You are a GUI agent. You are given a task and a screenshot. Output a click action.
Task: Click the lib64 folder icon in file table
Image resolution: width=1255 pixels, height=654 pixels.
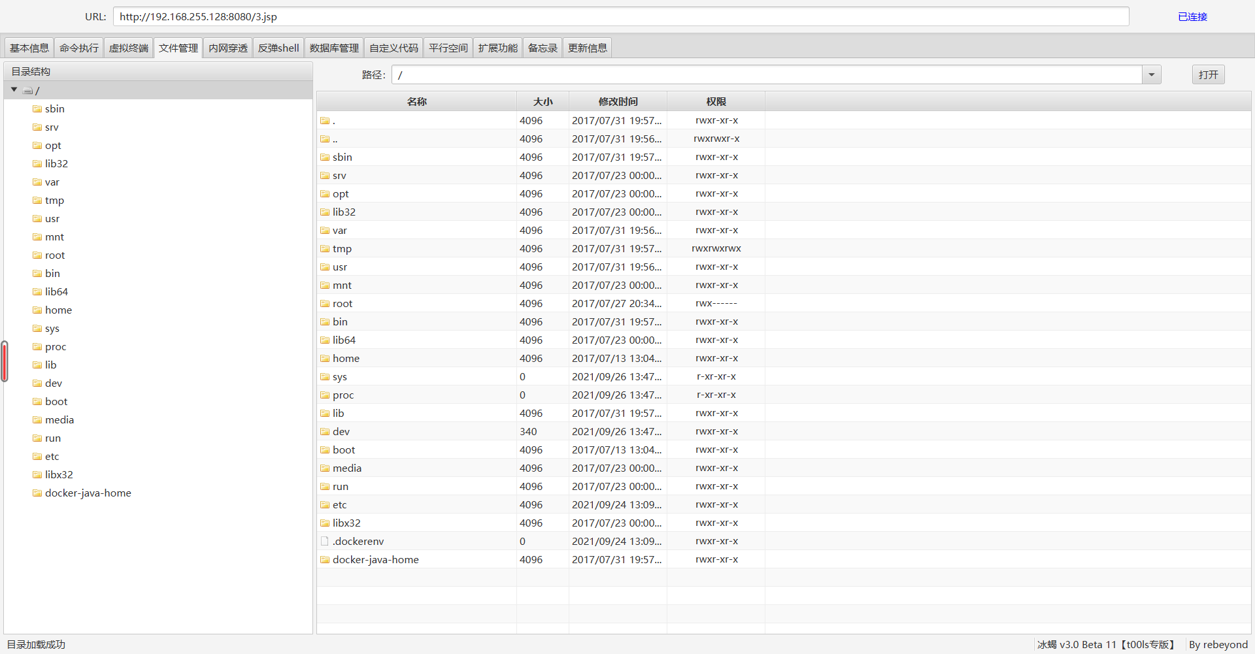pos(325,340)
